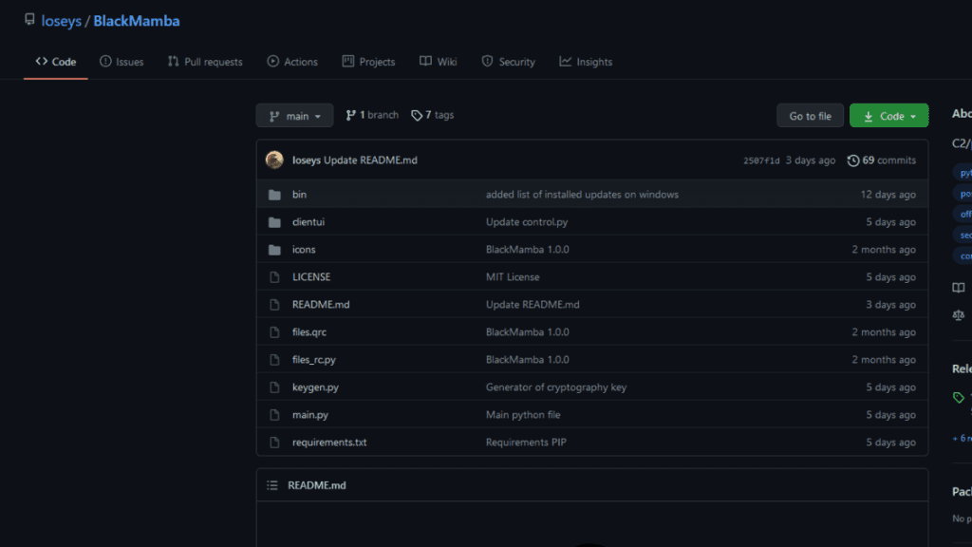The image size is (972, 547).
Task: Open the Requirements PIP commit message
Action: click(526, 443)
